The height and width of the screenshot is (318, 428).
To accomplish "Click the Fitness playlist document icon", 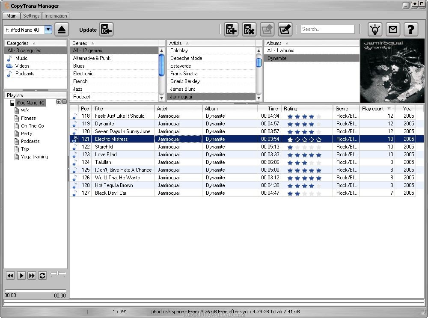I will 17,118.
